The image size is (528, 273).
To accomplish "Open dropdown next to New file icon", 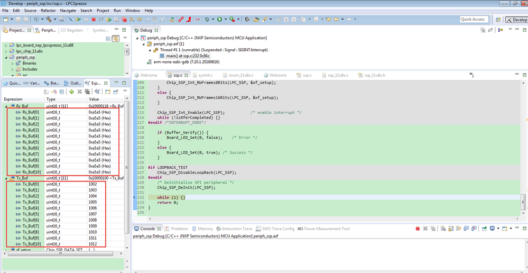I will click(12, 20).
